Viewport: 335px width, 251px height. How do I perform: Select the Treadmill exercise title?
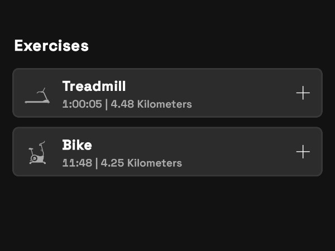pyautogui.click(x=94, y=86)
